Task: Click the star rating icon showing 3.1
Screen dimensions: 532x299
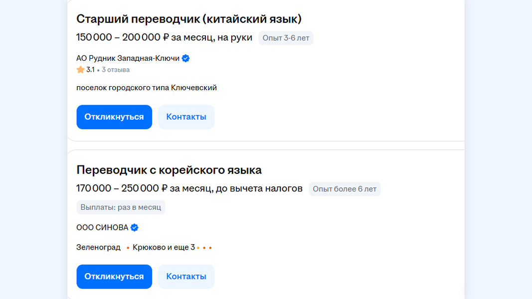Action: (x=80, y=70)
